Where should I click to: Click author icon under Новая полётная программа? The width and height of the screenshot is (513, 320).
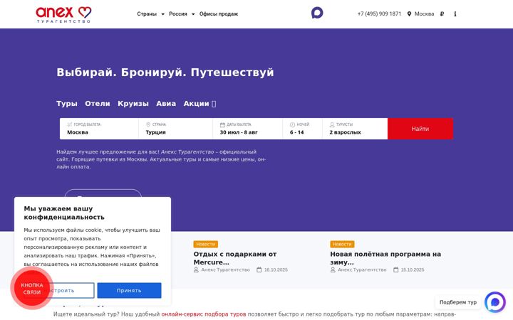(333, 270)
